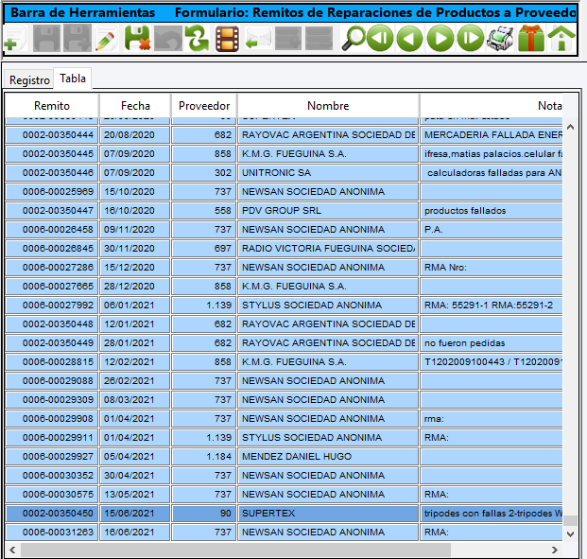
Task: Go to first record with green button
Action: coord(380,38)
